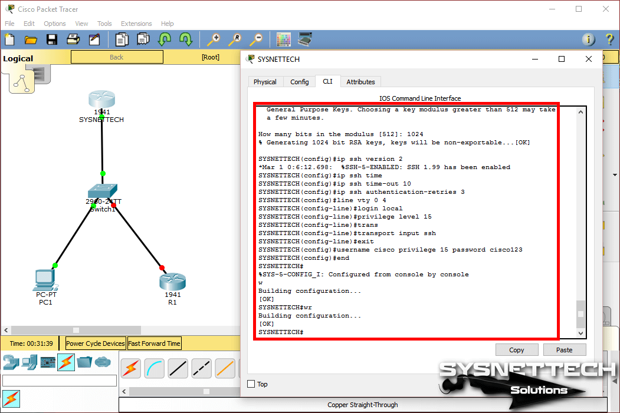This screenshot has width=620, height=413.
Task: Open the drawing palette icon
Action: (x=284, y=39)
